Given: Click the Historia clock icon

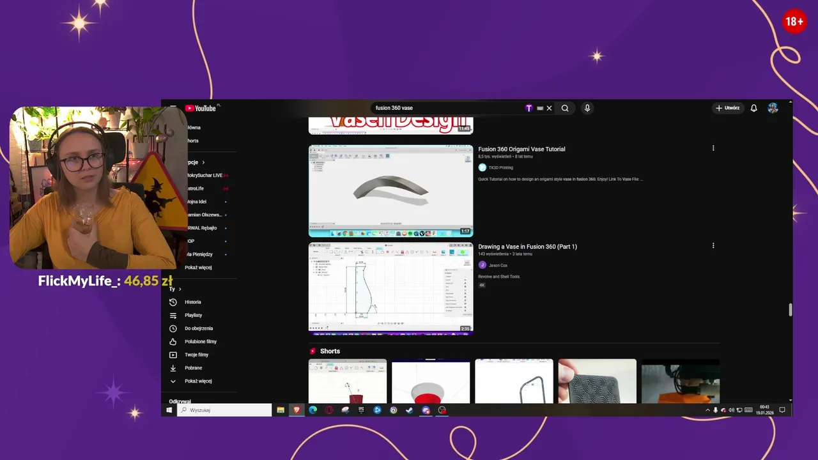Looking at the screenshot, I should tap(173, 302).
